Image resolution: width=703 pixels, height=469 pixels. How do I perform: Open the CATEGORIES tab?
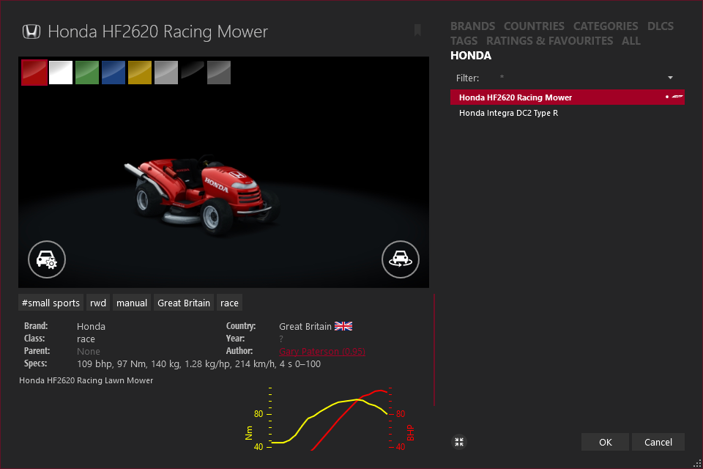[606, 26]
